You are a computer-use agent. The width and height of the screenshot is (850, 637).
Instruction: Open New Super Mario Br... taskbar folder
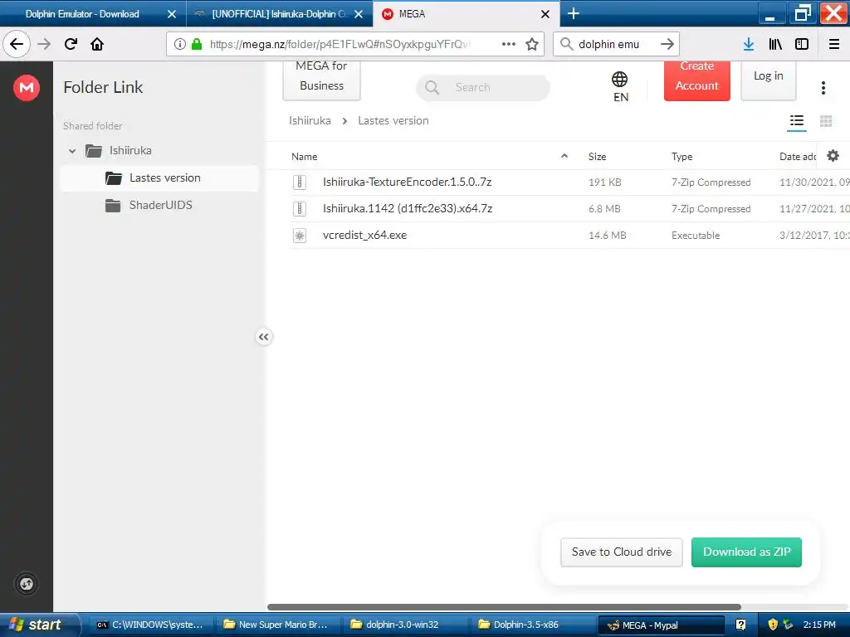point(276,625)
